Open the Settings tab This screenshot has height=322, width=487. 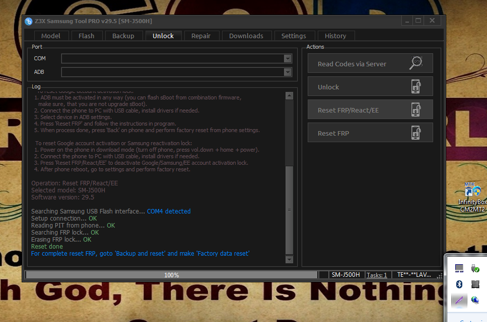pos(294,36)
